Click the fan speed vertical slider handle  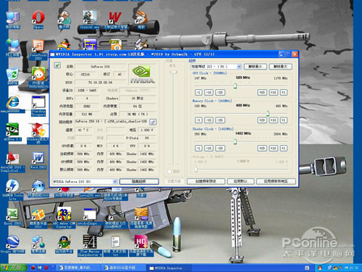174,72
